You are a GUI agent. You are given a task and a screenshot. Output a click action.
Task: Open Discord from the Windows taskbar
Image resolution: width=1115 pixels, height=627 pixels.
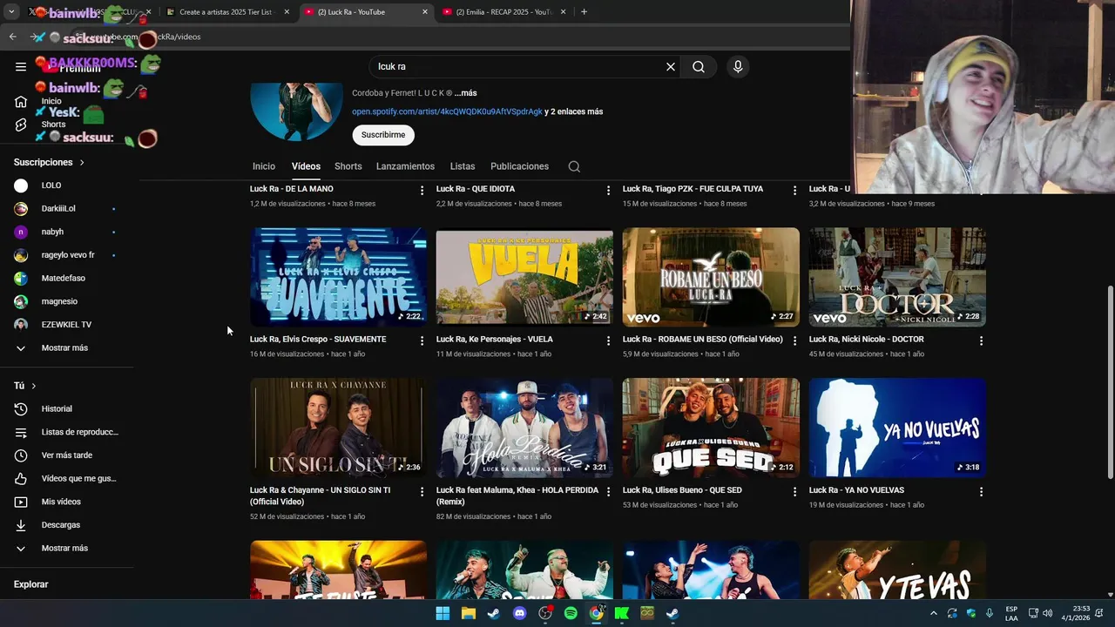[520, 613]
